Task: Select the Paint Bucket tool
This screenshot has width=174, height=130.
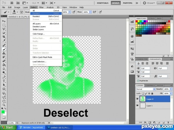Action: click(x=4, y=65)
